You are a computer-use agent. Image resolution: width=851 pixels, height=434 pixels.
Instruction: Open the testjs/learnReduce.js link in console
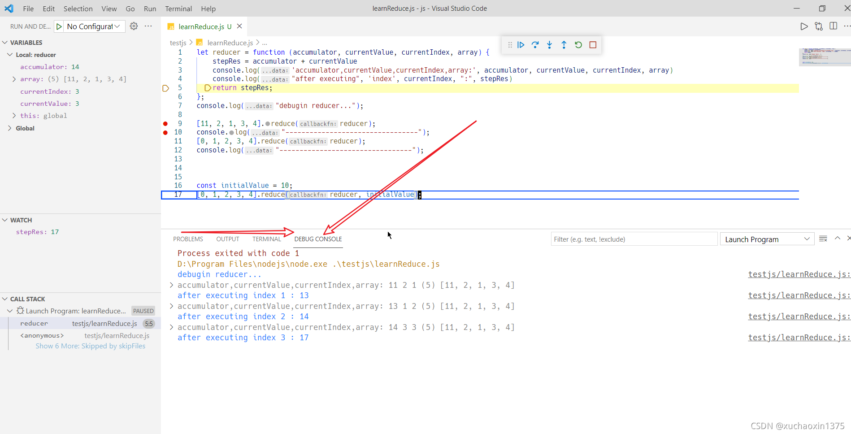coord(798,274)
